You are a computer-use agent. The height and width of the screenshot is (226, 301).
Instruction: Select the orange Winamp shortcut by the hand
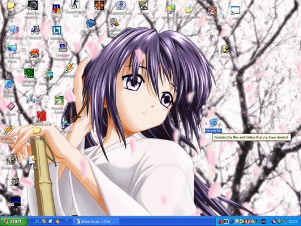[69, 68]
